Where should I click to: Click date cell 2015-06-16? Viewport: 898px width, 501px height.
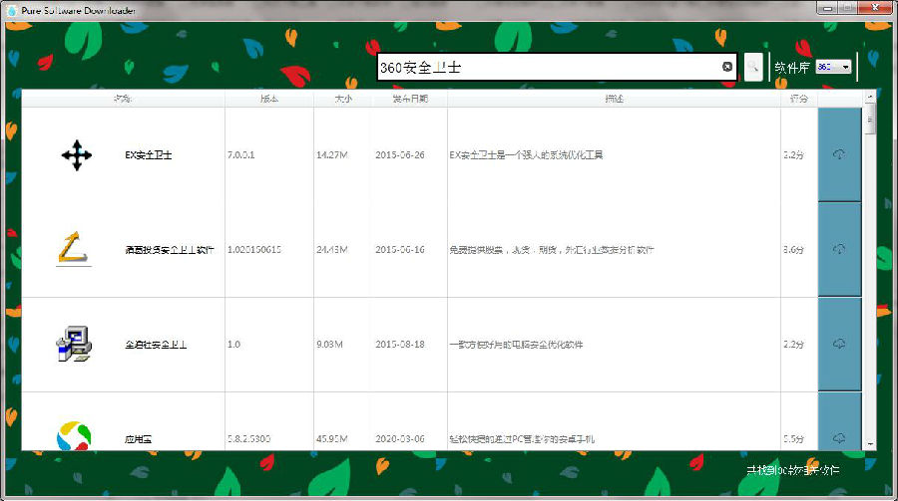(400, 249)
